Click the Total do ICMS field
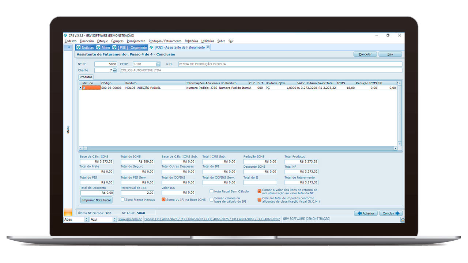Viewport: 468px width, 263px height. [x=138, y=161]
